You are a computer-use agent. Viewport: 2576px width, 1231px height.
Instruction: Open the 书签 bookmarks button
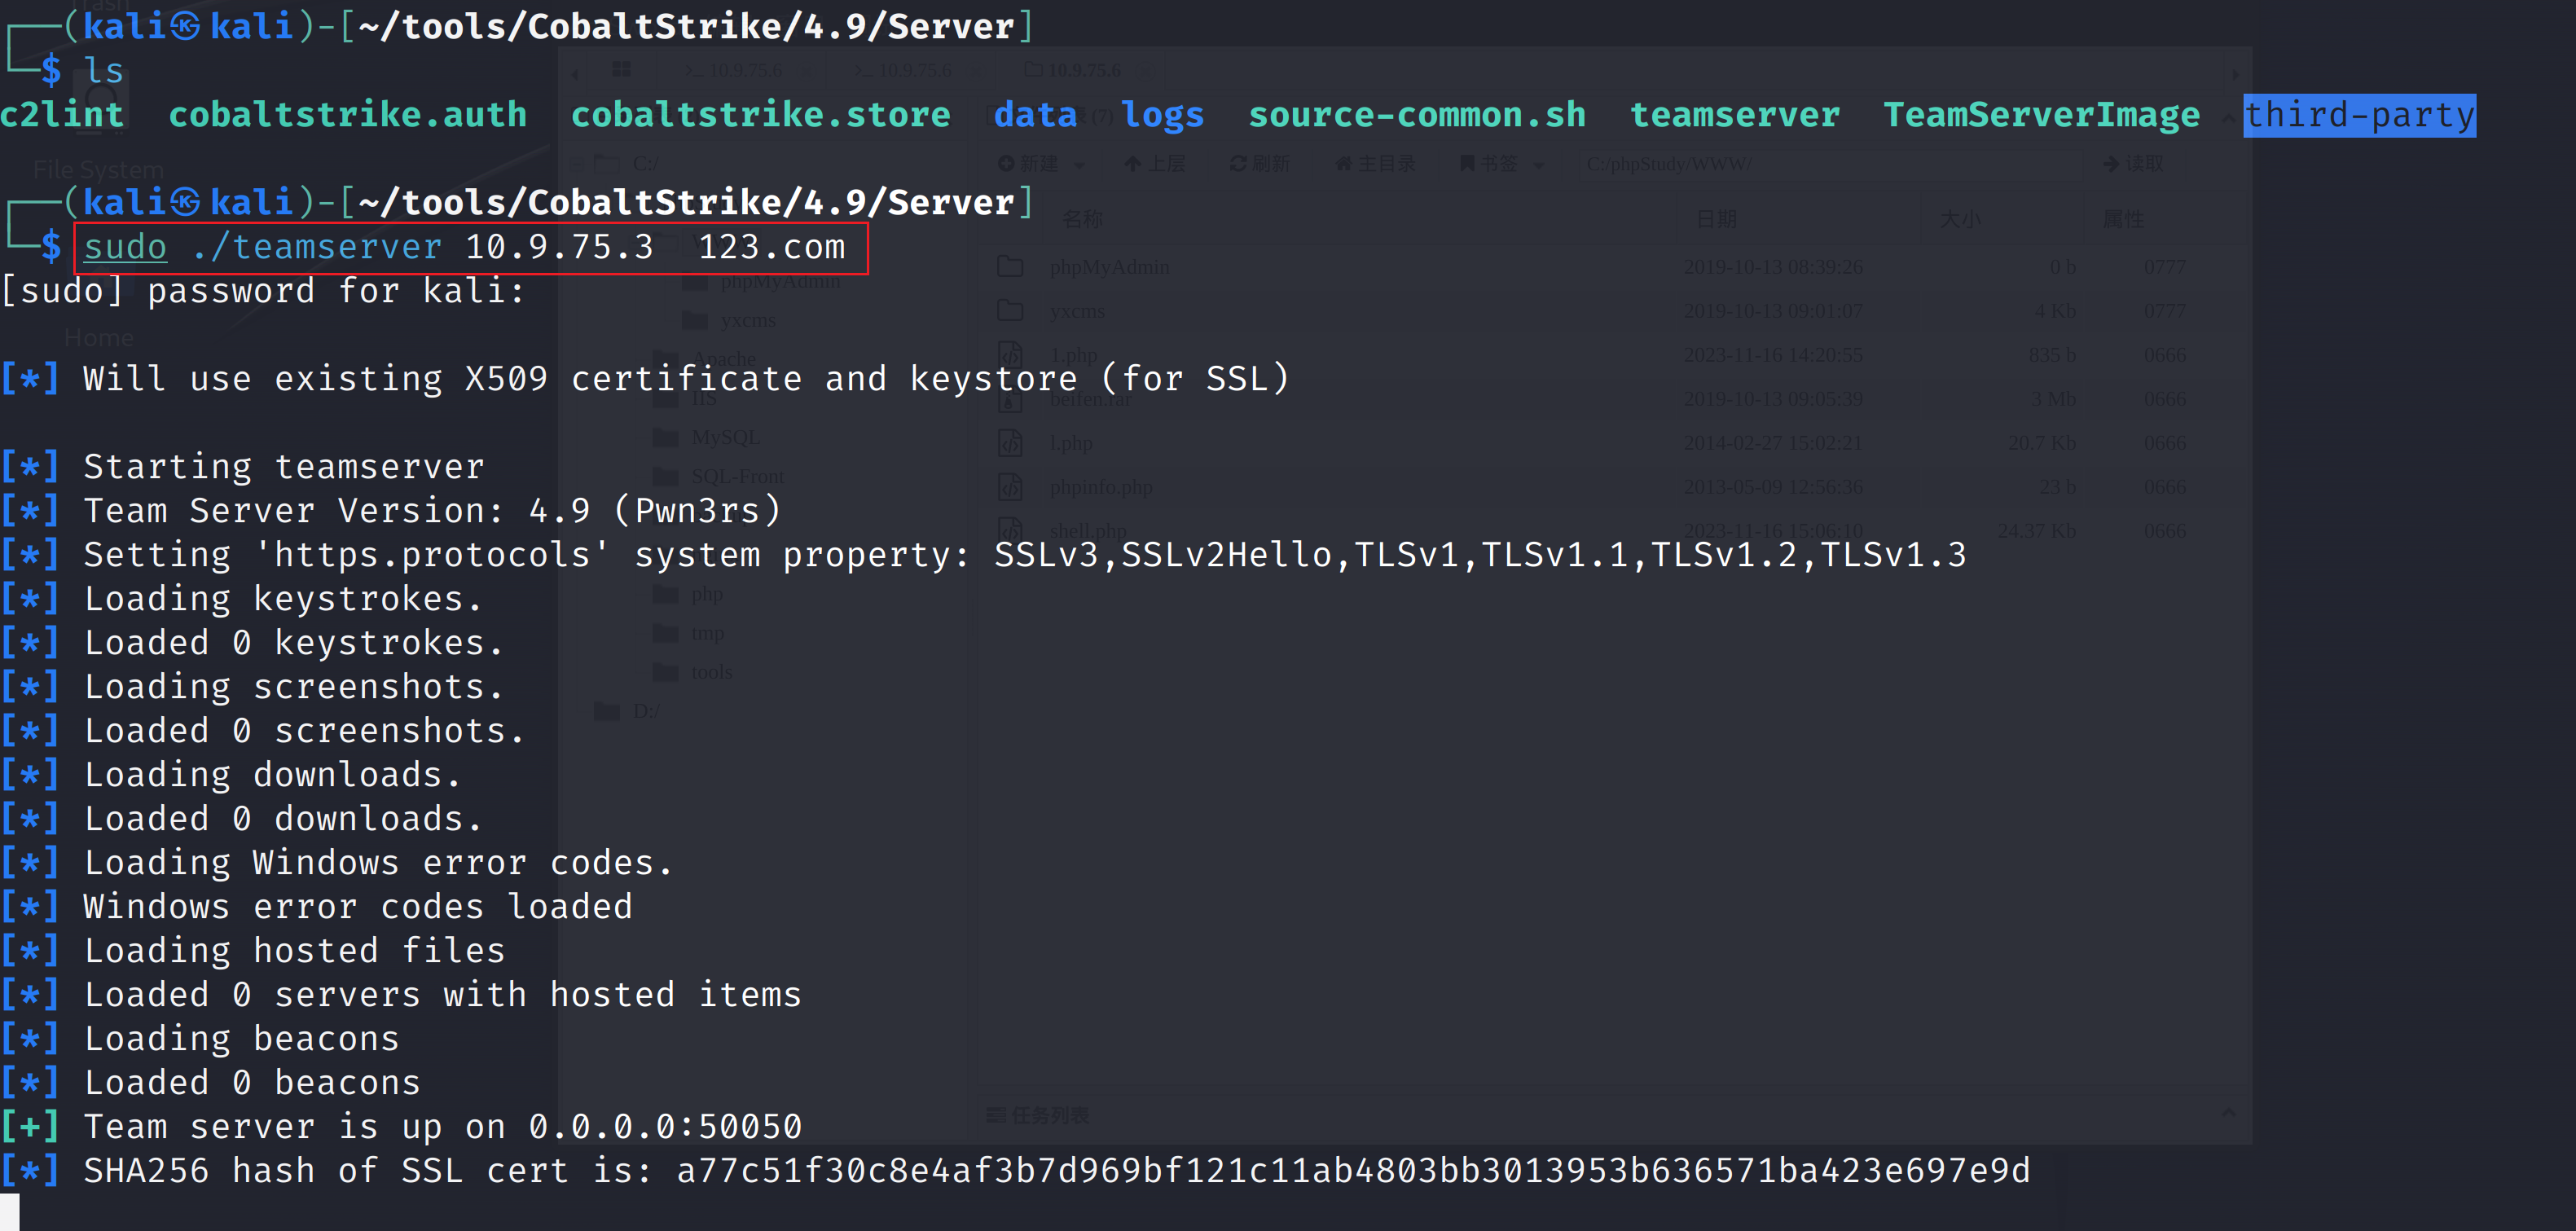click(x=1488, y=163)
